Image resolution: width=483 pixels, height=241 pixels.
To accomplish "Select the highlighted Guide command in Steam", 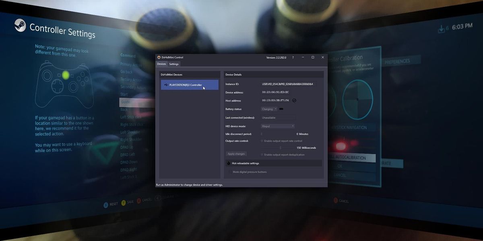I will [137, 102].
